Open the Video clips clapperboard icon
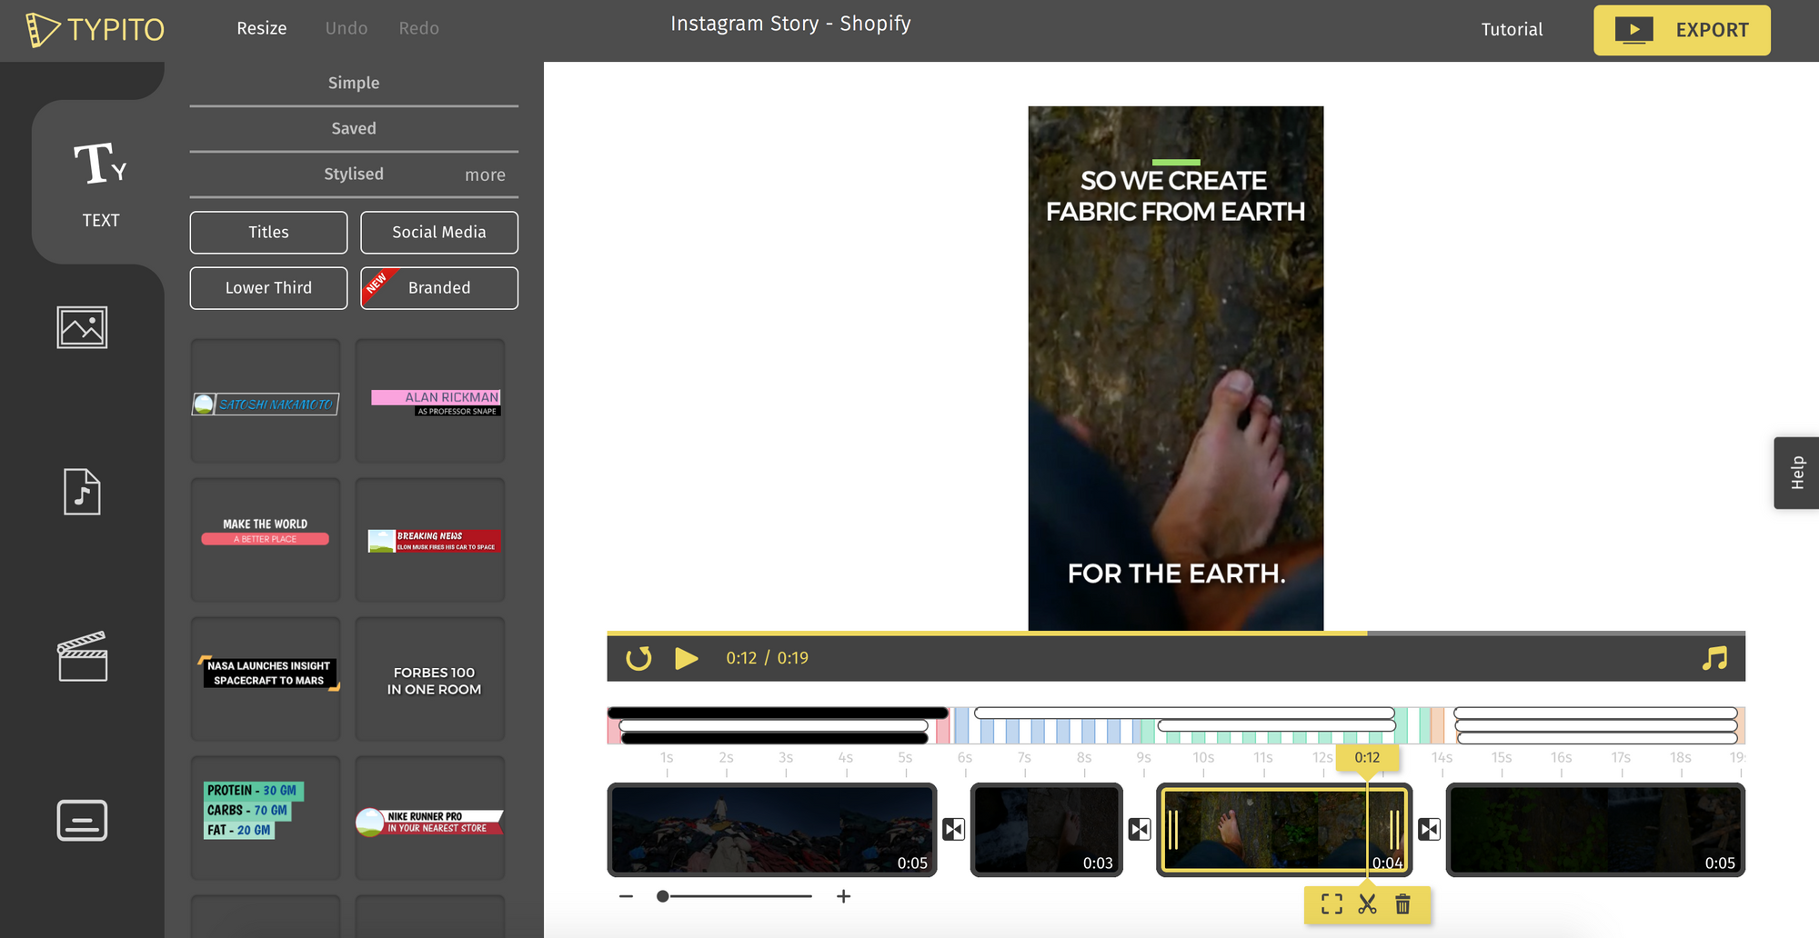The width and height of the screenshot is (1819, 938). click(82, 656)
